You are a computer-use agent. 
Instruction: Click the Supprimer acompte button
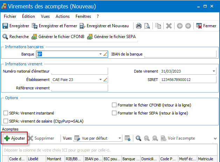coord(41,138)
